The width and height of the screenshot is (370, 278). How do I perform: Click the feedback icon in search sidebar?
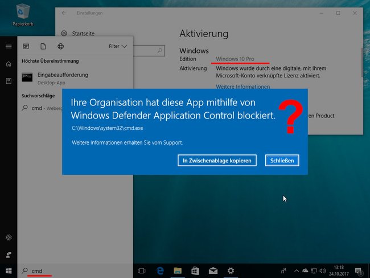(9, 255)
